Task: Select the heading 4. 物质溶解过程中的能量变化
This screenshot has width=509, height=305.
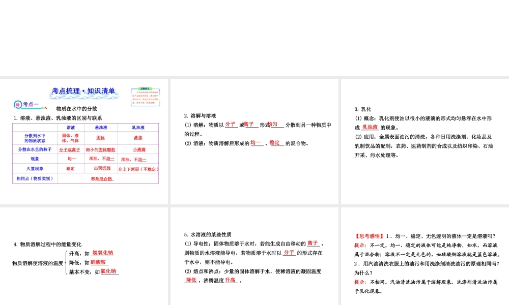Action: [x=47, y=245]
